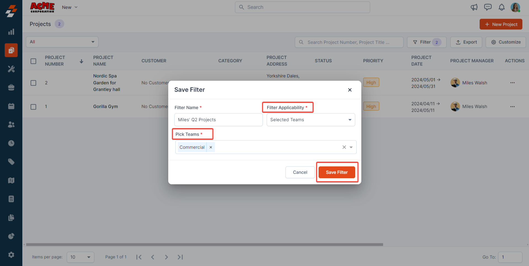Open the Filter Applicability dropdown
This screenshot has width=529, height=266.
tap(311, 120)
